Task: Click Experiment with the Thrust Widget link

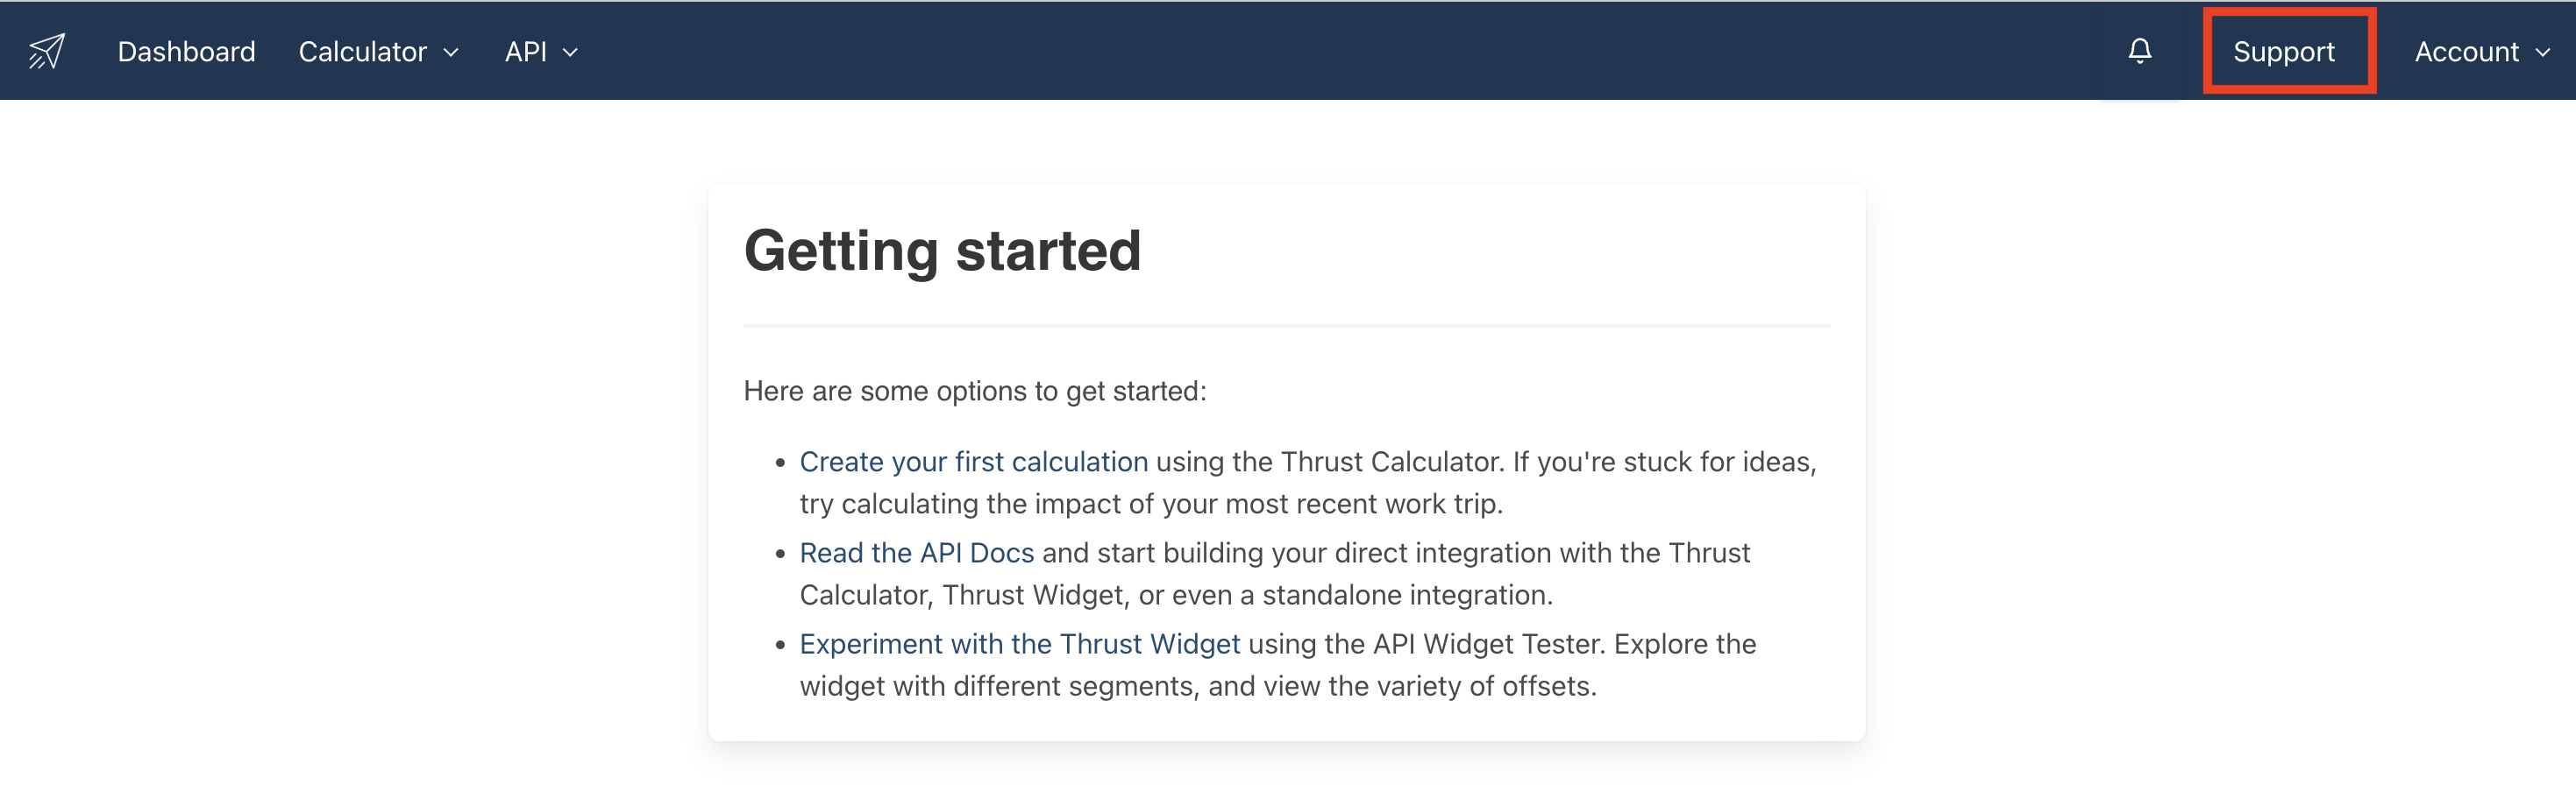Action: (x=1019, y=643)
